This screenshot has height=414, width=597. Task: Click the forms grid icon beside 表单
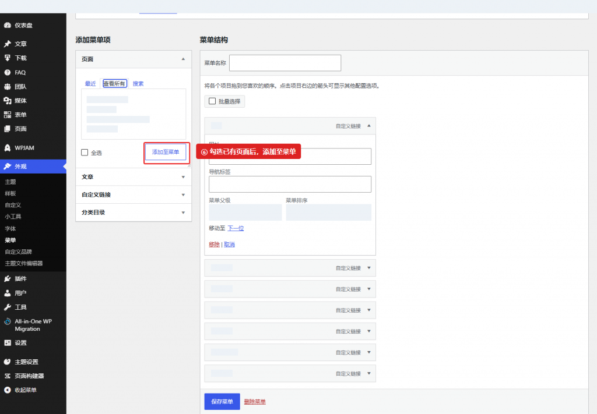pos(7,115)
